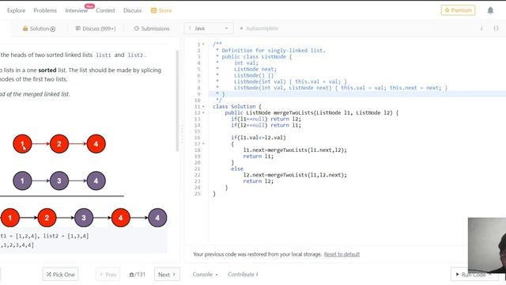Viewport: 506px width, 285px height.
Task: Open the Interview menu item
Action: click(77, 10)
